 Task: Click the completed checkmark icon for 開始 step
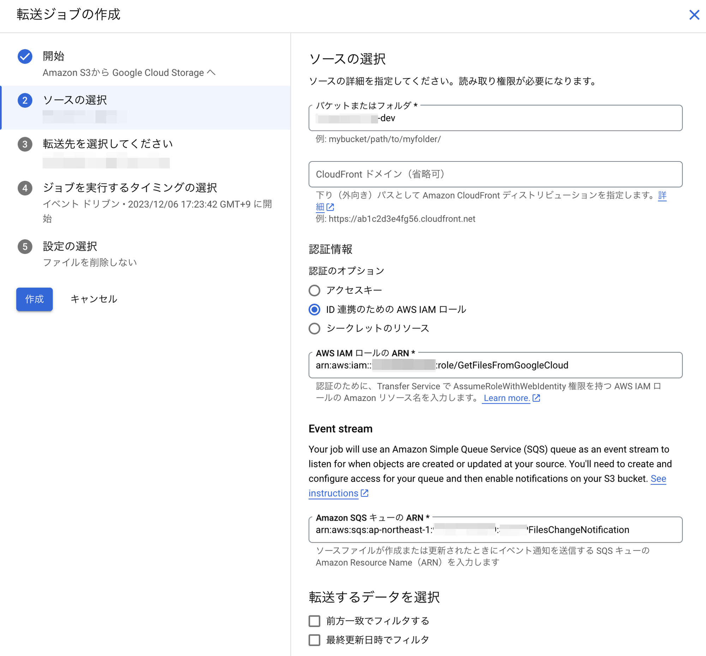point(25,57)
